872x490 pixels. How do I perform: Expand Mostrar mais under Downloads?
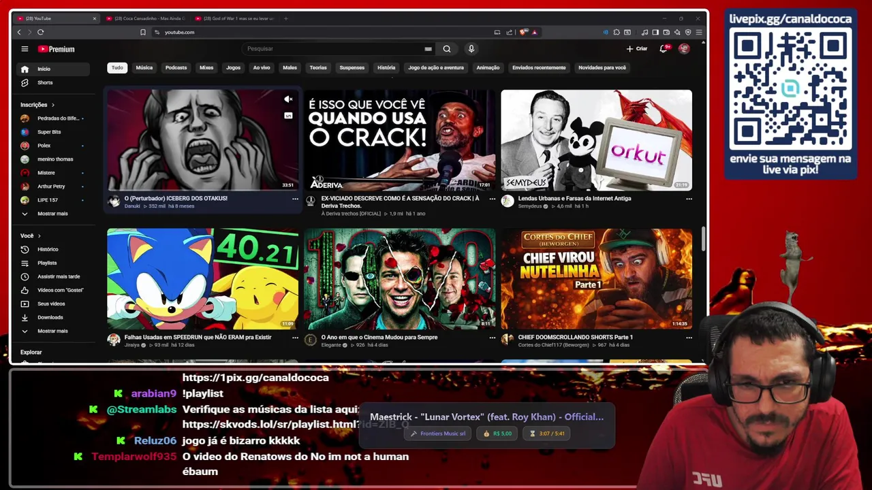coord(53,331)
